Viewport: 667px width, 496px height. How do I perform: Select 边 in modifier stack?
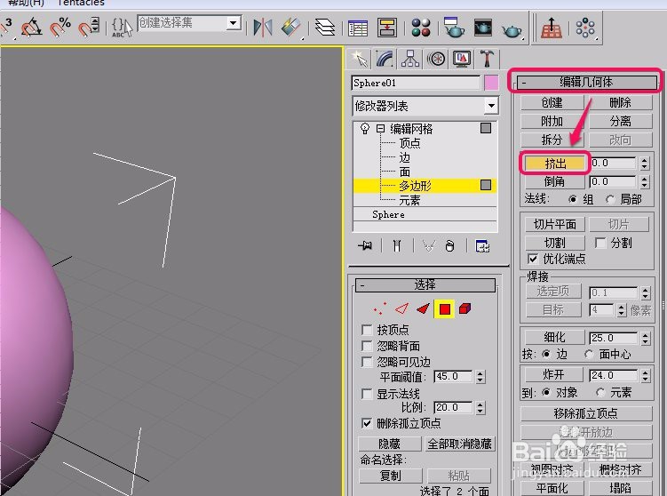pyautogui.click(x=404, y=157)
